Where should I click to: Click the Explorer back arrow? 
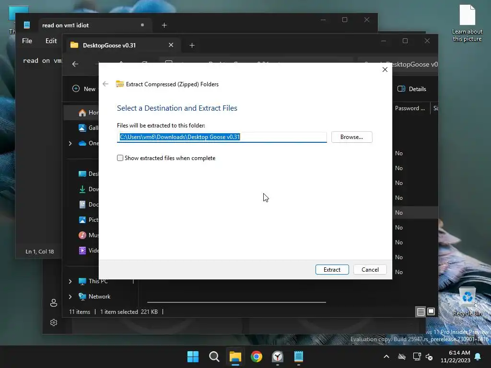pyautogui.click(x=75, y=64)
